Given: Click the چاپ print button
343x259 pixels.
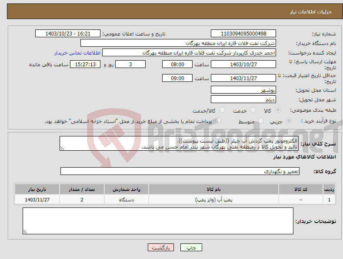Looking at the screenshot, I should pos(191,247).
